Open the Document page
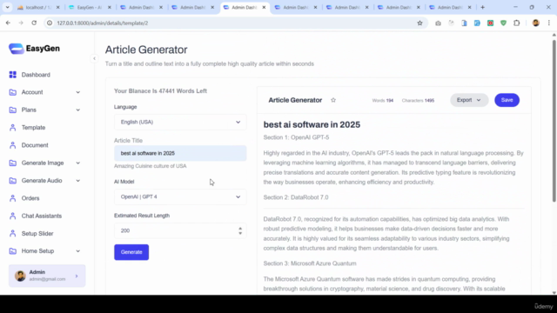The image size is (557, 313). tap(35, 145)
